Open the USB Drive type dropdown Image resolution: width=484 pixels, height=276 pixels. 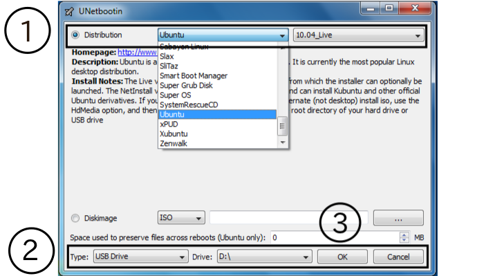[141, 257]
